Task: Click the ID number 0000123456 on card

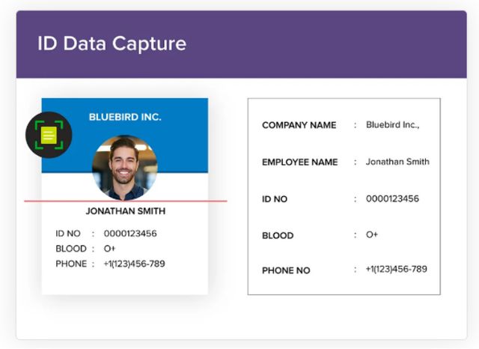Action: [130, 234]
